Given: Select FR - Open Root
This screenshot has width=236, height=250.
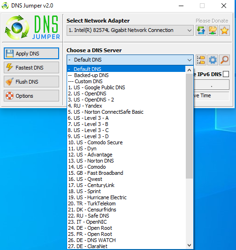Looking at the screenshot, I should 126,234.
